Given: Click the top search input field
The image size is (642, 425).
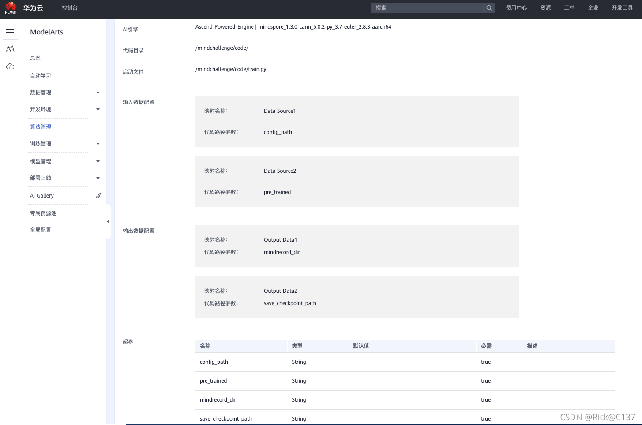Looking at the screenshot, I should tap(427, 8).
